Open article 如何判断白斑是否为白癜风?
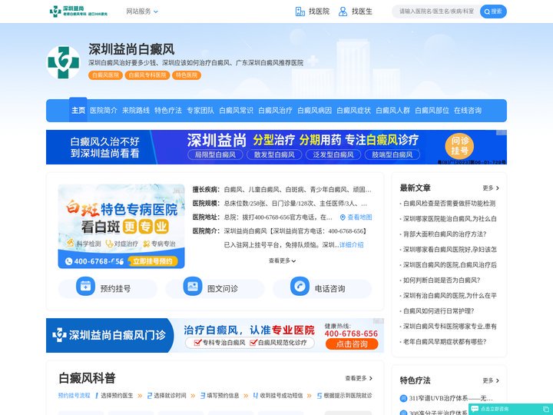553x415 pixels. (441, 281)
